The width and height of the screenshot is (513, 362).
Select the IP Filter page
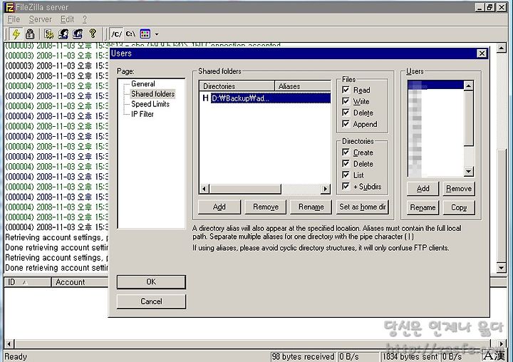(x=142, y=114)
